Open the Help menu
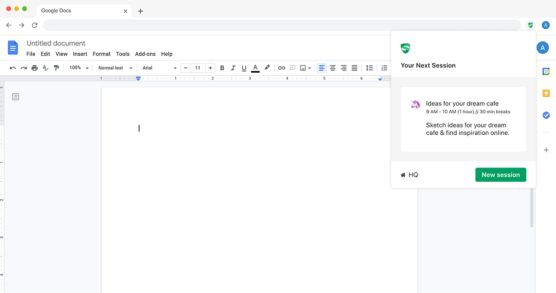Screen dimensions: 556x293 pyautogui.click(x=167, y=54)
